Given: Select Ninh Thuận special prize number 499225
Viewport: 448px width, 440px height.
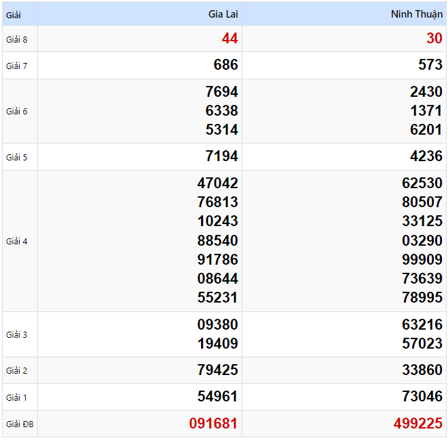Looking at the screenshot, I should coord(418,424).
